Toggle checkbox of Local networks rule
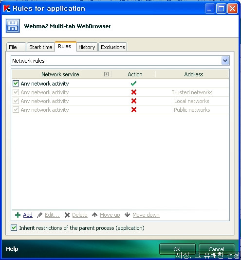 point(16,101)
